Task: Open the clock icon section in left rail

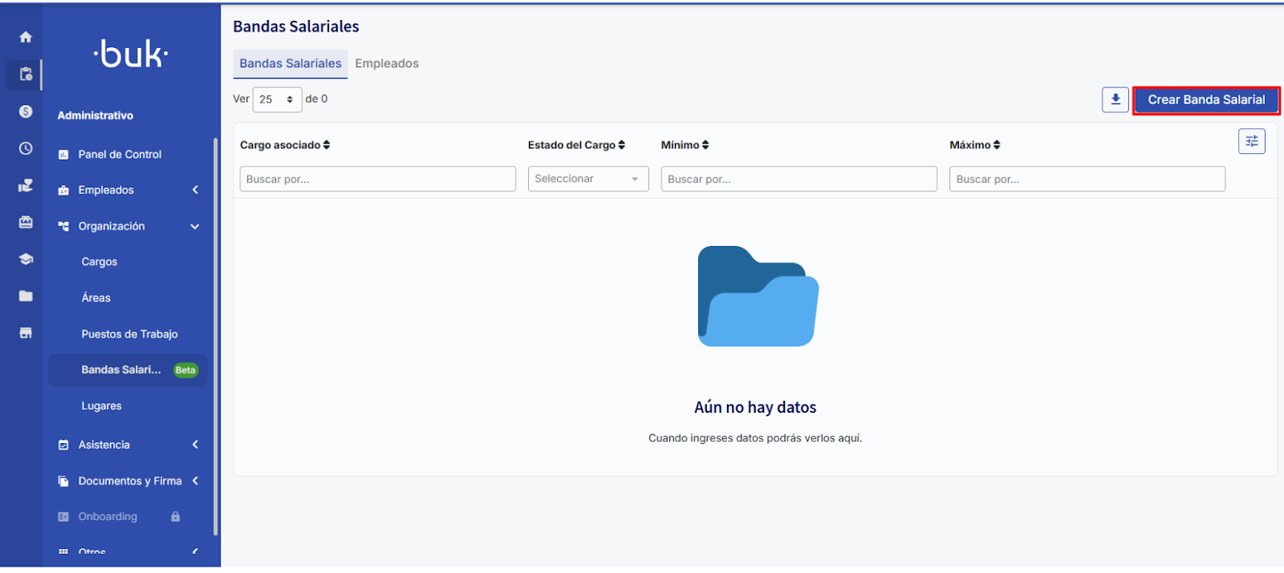Action: tap(26, 148)
